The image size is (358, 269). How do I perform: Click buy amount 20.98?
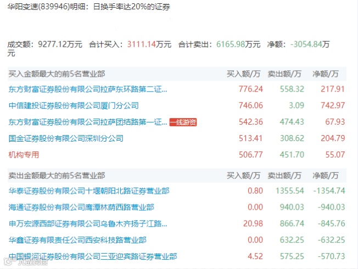253,223
